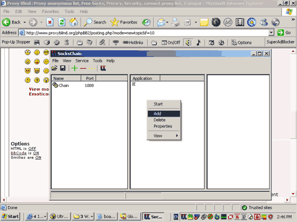
Task: Click the IE Back arrow button
Action: [x=11, y=22]
